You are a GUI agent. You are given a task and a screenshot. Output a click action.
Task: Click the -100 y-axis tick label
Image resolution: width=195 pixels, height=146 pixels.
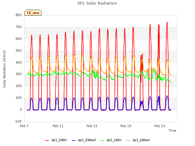(x=18, y=121)
